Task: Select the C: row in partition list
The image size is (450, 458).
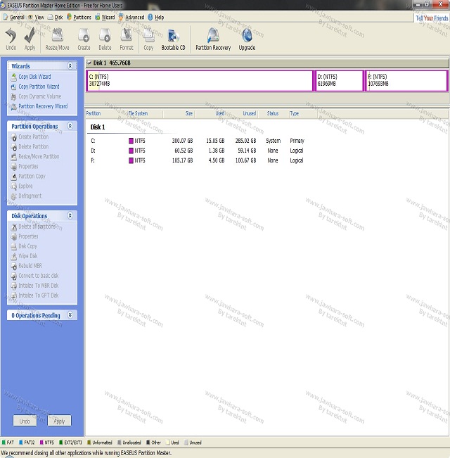Action: [198, 141]
